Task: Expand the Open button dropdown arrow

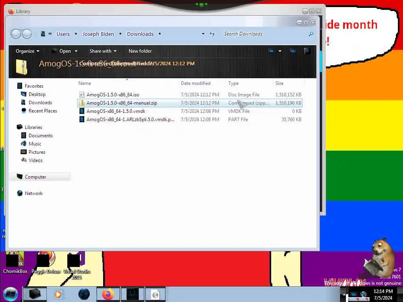Action: (x=76, y=51)
